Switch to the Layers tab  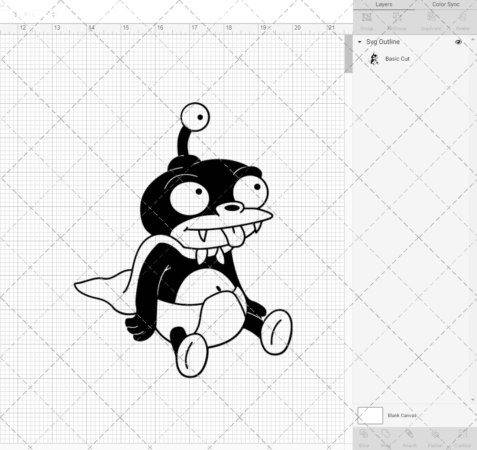pos(384,4)
